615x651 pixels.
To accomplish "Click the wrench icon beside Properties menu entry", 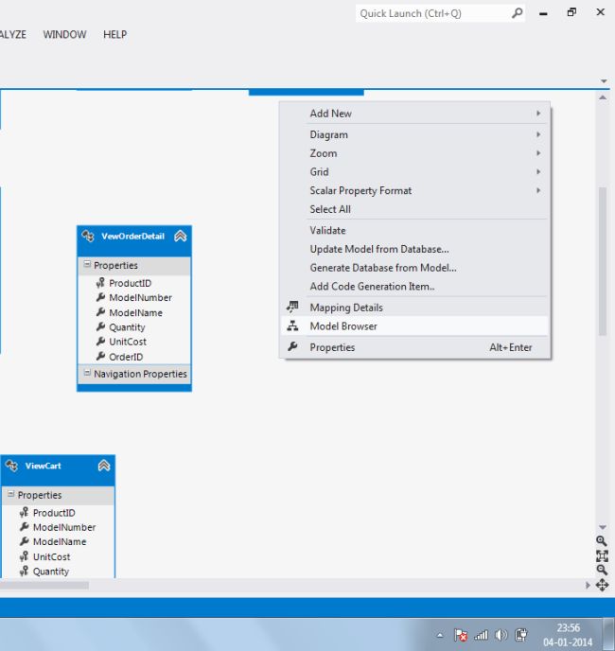I will point(292,346).
